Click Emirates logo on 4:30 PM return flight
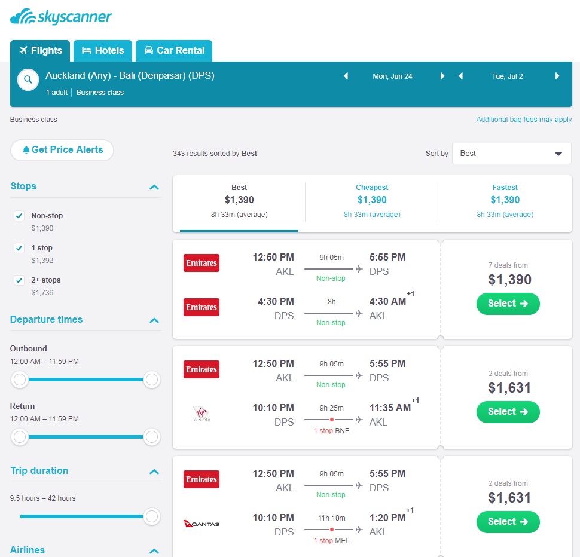Viewport: 580px width, 557px height. click(x=202, y=307)
